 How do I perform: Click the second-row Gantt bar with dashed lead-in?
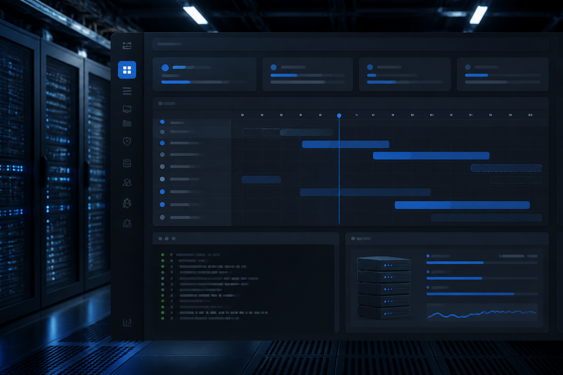click(x=306, y=132)
